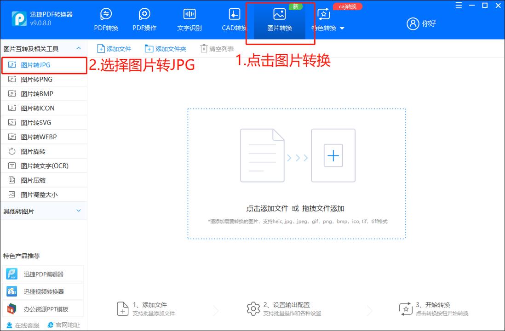Viewport: 505px width, 331px height.
Task: Open 在线客服 link
Action: [23, 325]
